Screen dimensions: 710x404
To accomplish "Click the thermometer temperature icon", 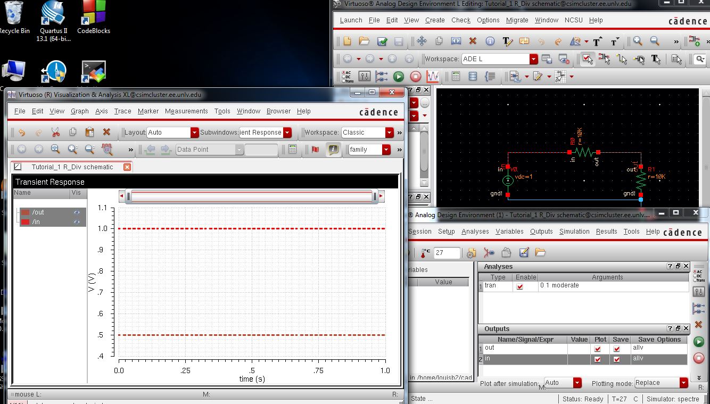I will [x=425, y=253].
